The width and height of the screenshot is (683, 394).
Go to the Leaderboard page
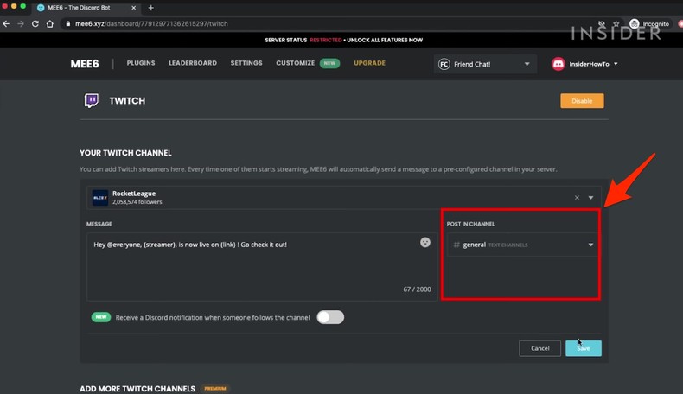[x=193, y=63]
